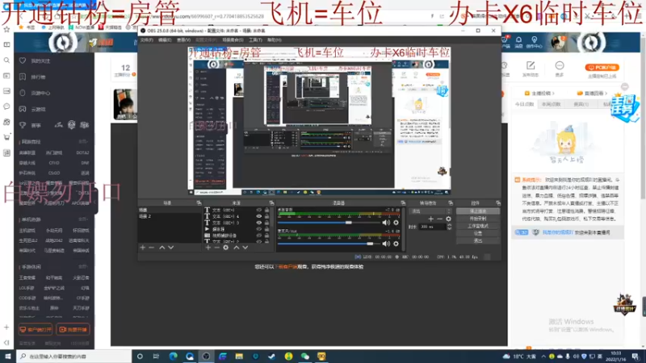Image resolution: width=646 pixels, height=363 pixels.
Task: Click orange PC客户端 button
Action: click(x=602, y=68)
